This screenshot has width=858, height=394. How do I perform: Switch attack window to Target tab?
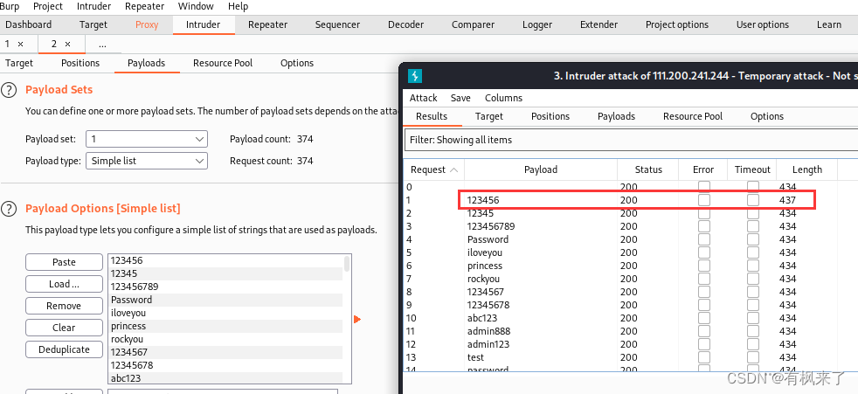(x=489, y=116)
